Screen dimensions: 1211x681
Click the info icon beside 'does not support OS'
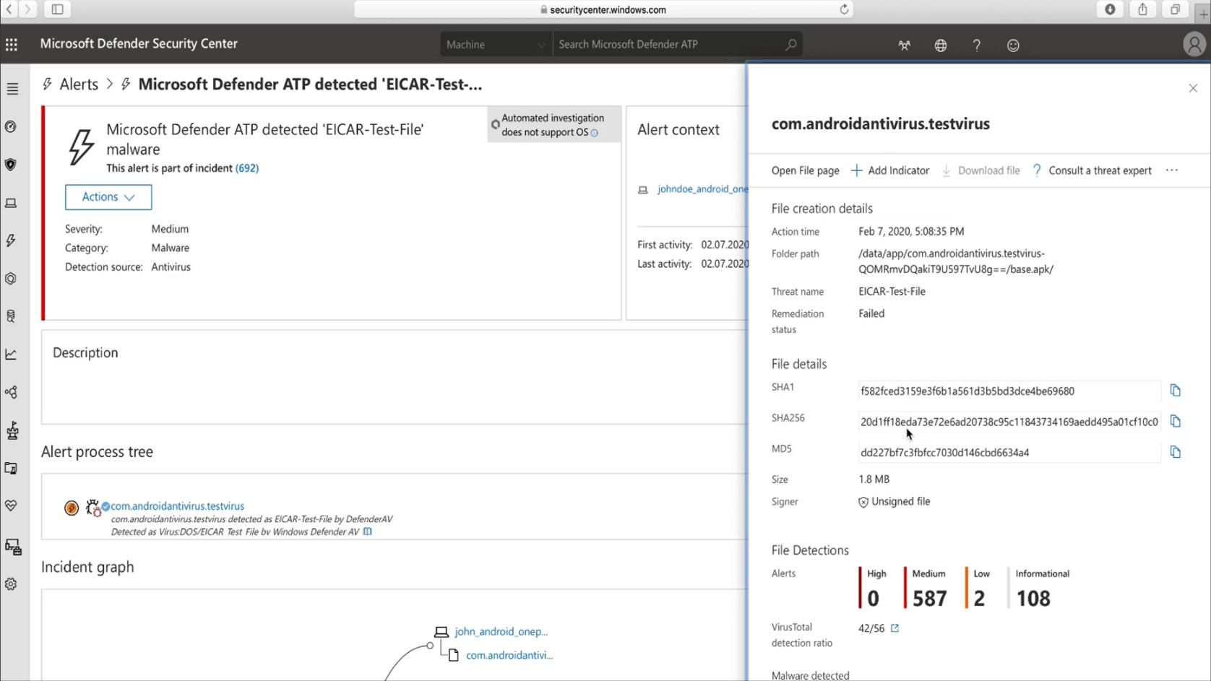click(x=595, y=133)
